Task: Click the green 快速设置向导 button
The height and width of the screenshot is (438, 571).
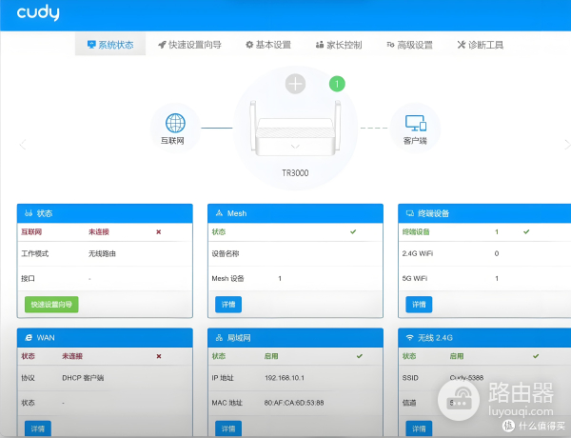Action: point(51,304)
